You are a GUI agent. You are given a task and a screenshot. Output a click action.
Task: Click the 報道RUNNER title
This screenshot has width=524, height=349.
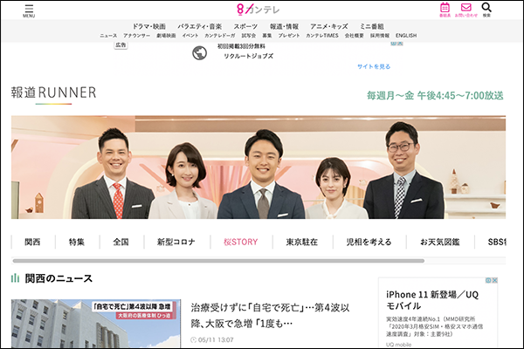53,92
